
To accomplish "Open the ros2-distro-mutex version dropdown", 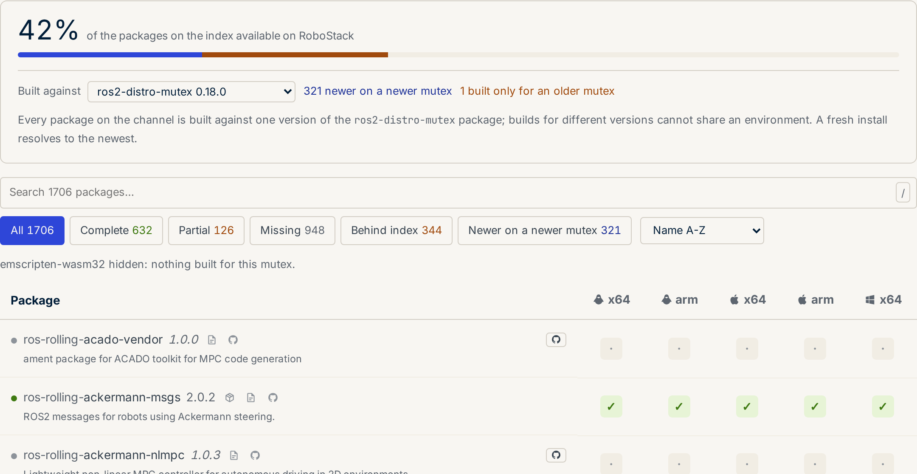I will 191,92.
